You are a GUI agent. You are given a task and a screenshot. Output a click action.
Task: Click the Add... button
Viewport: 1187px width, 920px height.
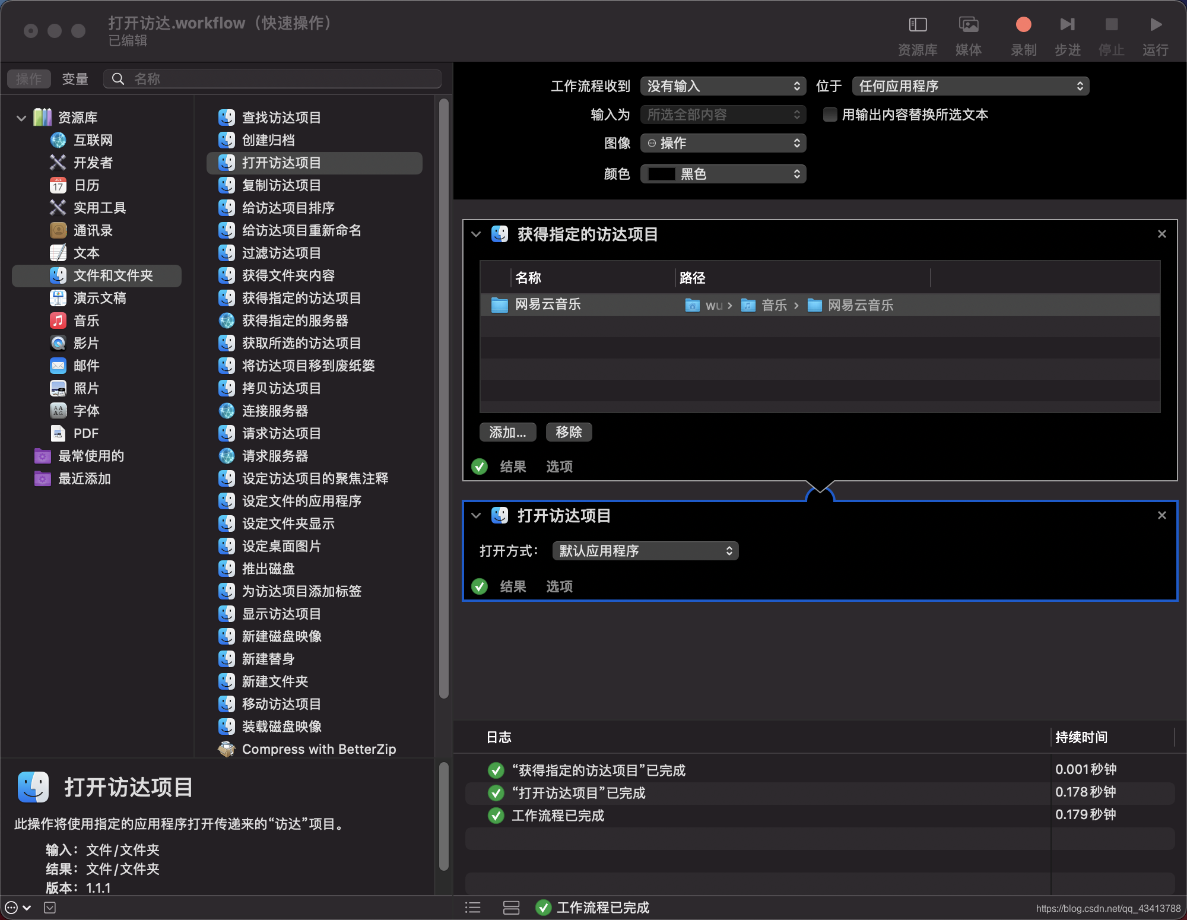pyautogui.click(x=507, y=433)
